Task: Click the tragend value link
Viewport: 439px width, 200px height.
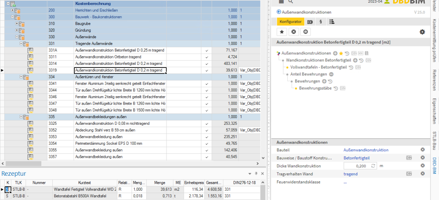Action: (350, 174)
